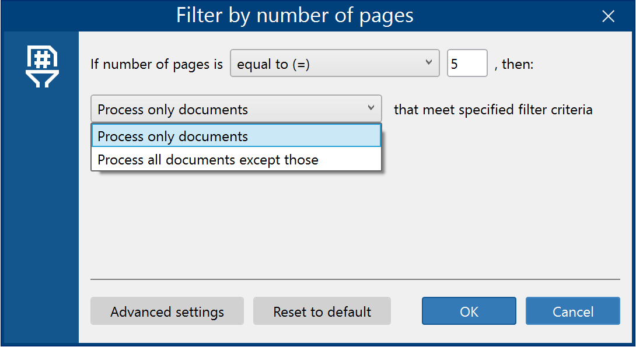Open Advanced settings

click(x=167, y=311)
